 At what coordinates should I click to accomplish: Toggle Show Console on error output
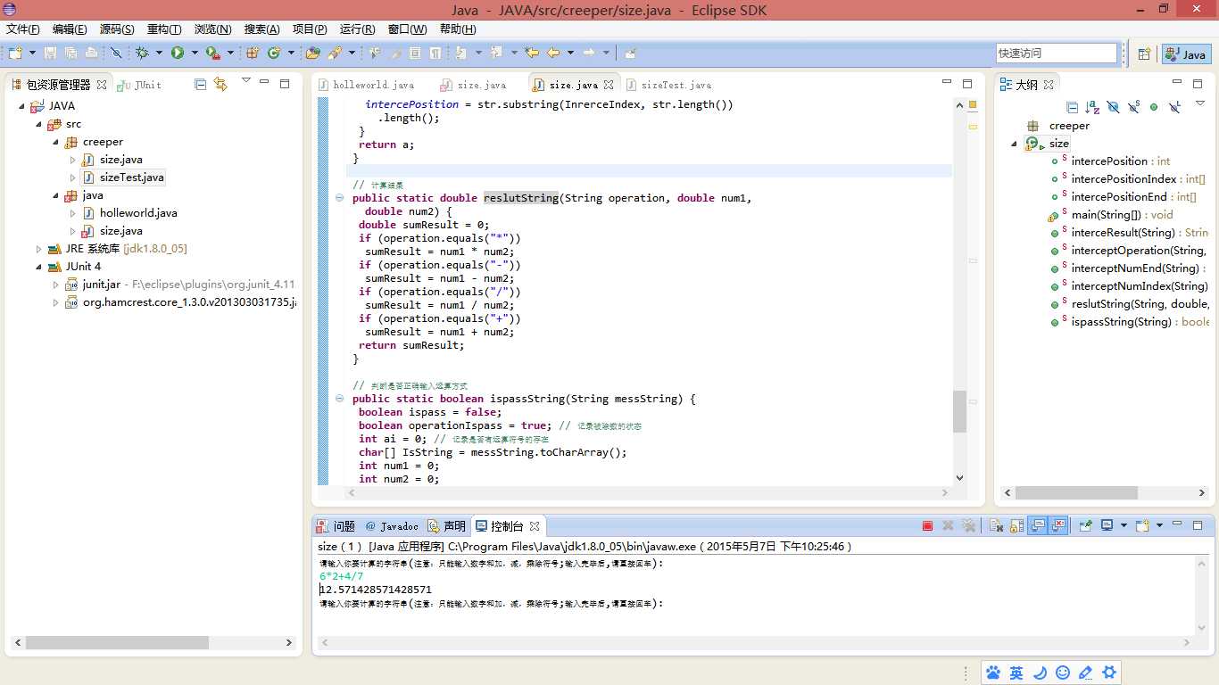[x=1058, y=526]
